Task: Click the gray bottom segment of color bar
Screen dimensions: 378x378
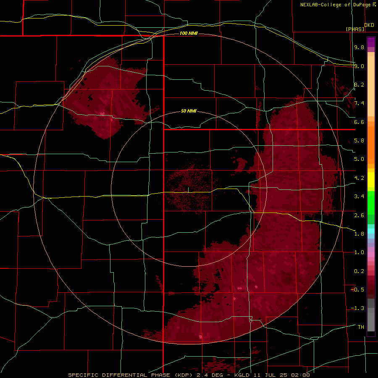Action: point(371,315)
